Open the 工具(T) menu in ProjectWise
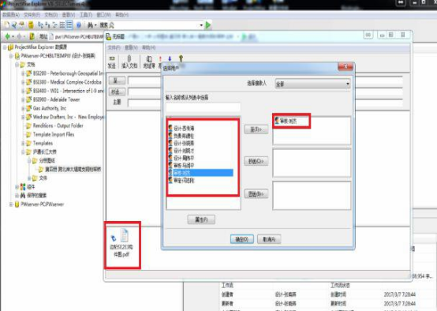The image size is (437, 311). (86, 14)
